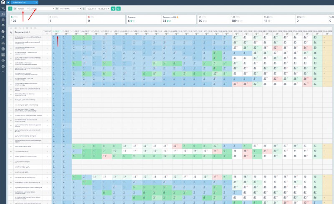The width and height of the screenshot is (334, 204).
Task: Click the Видимость (%) card
Action: coord(179,19)
